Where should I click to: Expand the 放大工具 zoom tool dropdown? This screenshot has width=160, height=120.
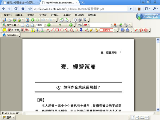(x=18, y=25)
